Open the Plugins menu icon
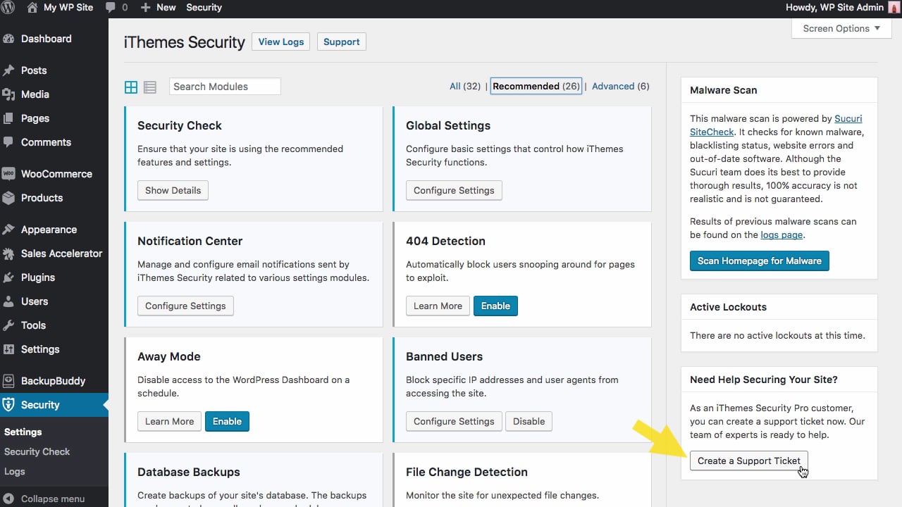This screenshot has width=902, height=507. tap(9, 277)
